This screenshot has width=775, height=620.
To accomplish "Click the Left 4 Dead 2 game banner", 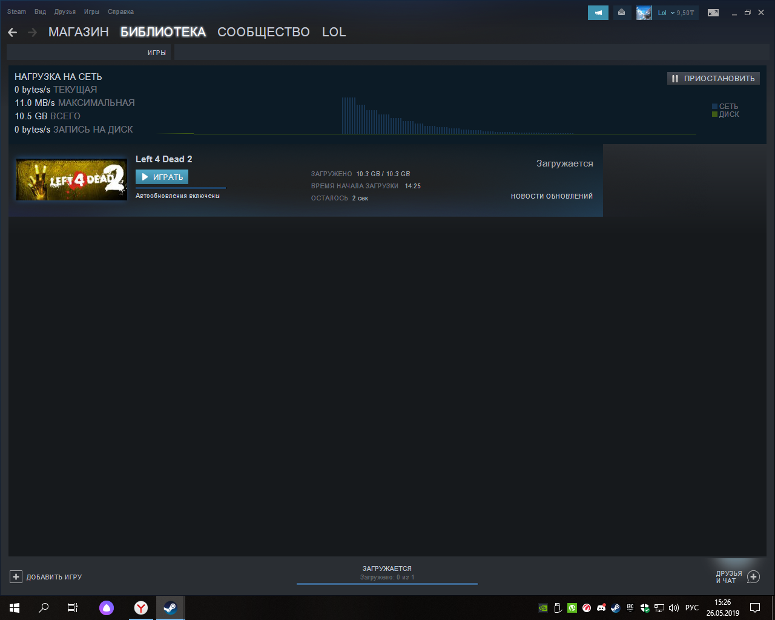I will [x=71, y=180].
